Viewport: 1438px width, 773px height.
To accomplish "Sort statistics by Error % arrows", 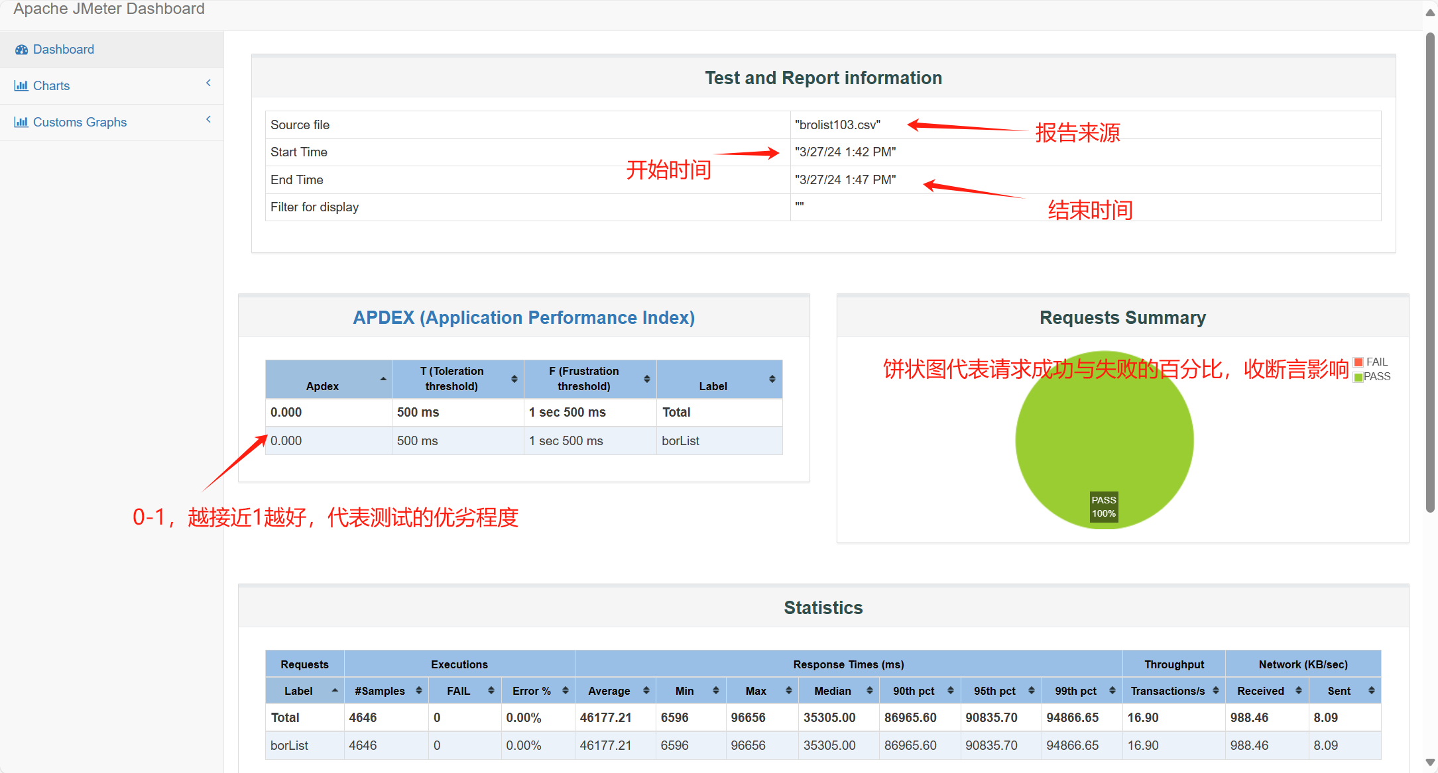I will 565,691.
